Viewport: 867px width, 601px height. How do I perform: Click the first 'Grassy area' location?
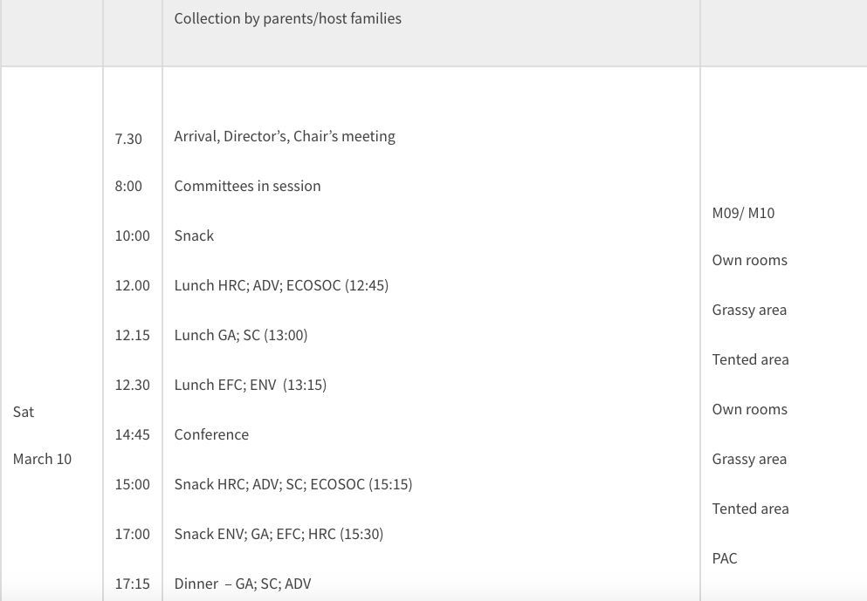(749, 310)
